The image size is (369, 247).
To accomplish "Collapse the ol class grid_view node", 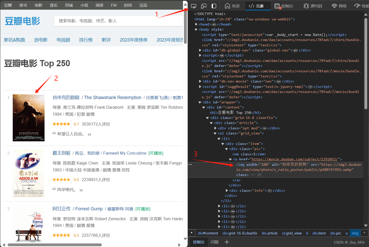I will pyautogui.click(x=215, y=133).
